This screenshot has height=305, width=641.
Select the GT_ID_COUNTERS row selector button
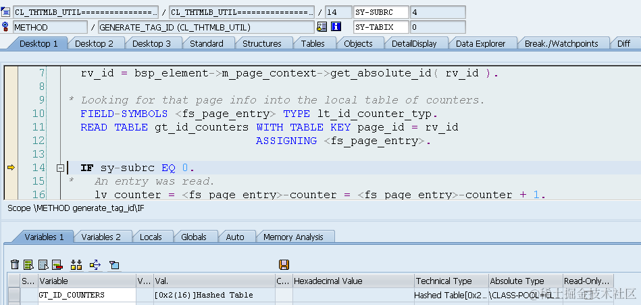[14, 295]
